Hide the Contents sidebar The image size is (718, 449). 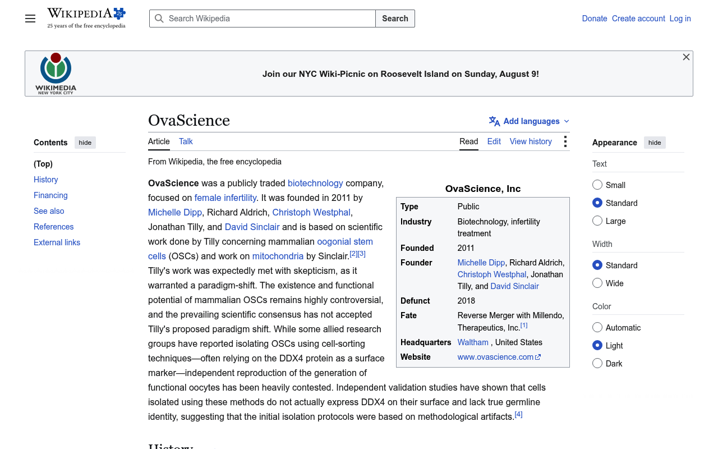(85, 143)
